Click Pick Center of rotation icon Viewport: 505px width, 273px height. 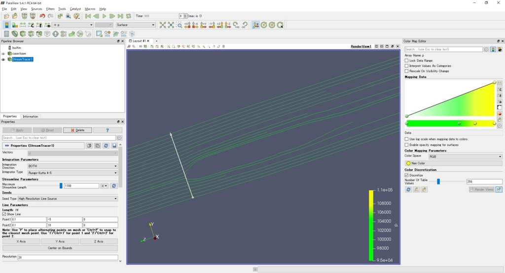point(280,25)
